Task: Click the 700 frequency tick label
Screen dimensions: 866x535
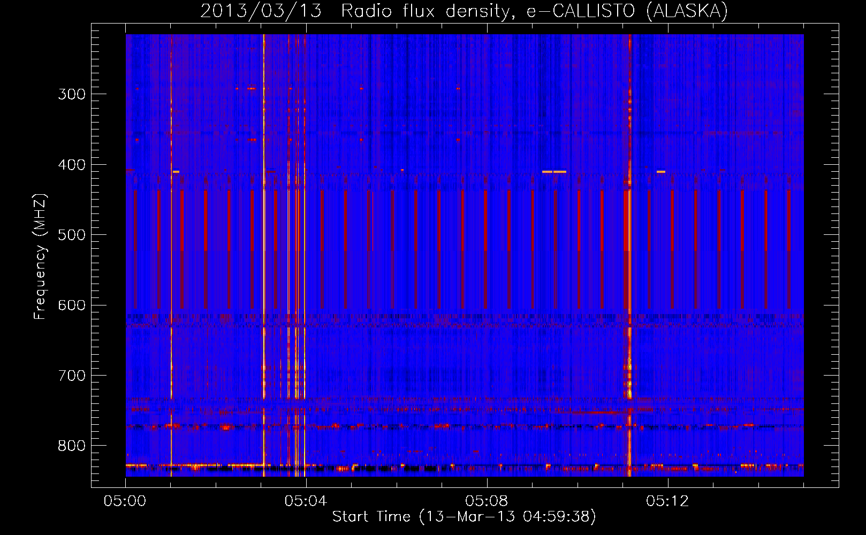Action: (72, 376)
